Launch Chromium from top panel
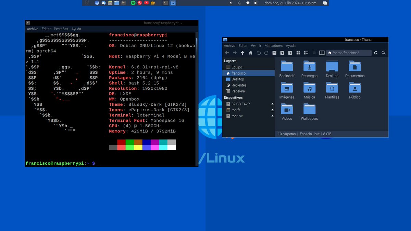Screen dimensions: 411x231 tap(97, 3)
